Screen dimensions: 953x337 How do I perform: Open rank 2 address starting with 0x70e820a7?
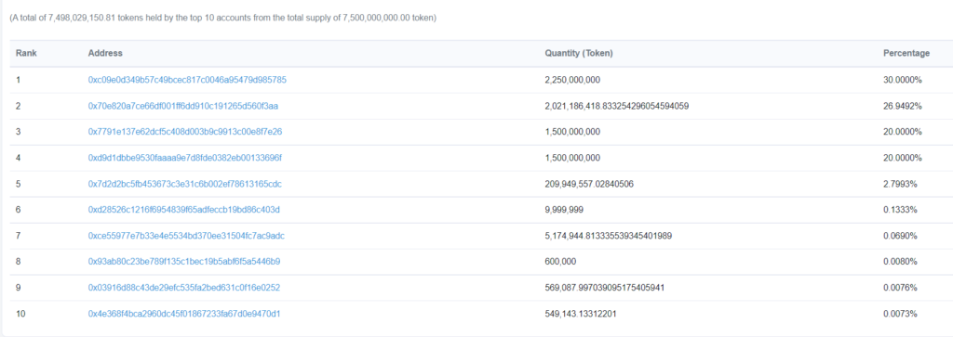[x=183, y=106]
